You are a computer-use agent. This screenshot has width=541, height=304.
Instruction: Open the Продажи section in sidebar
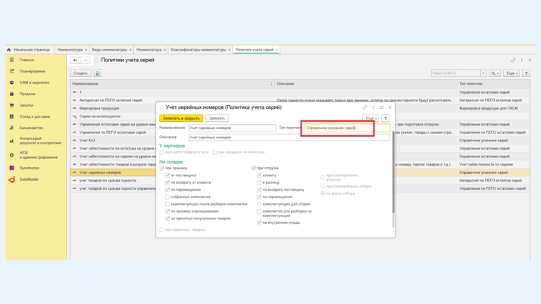27,94
